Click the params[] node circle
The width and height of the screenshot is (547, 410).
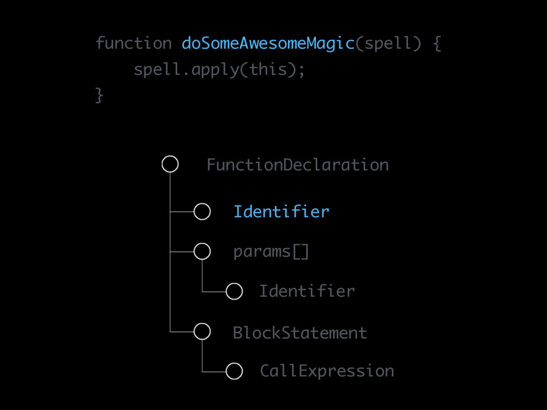[202, 251]
